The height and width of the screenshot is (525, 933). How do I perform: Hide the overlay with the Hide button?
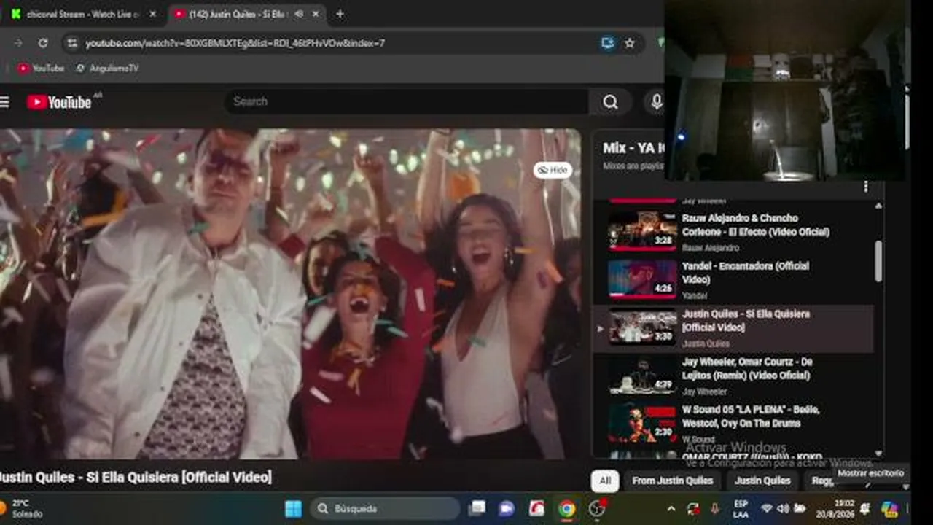553,170
